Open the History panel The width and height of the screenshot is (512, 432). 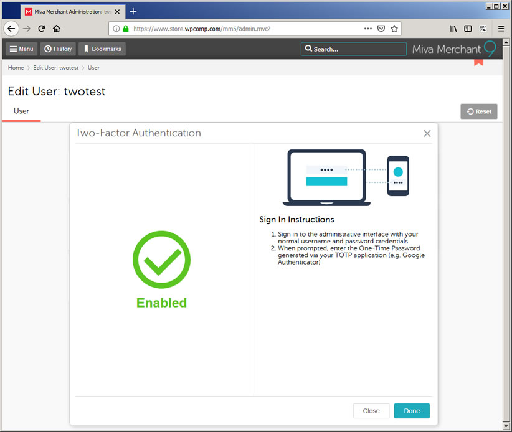[58, 49]
